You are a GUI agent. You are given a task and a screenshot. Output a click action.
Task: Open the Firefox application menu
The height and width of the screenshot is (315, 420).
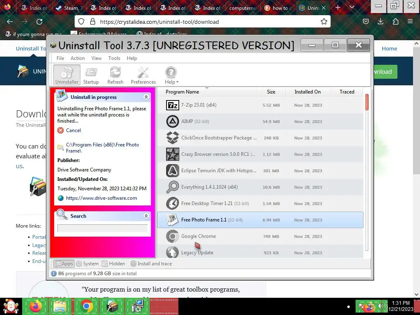pyautogui.click(x=410, y=22)
